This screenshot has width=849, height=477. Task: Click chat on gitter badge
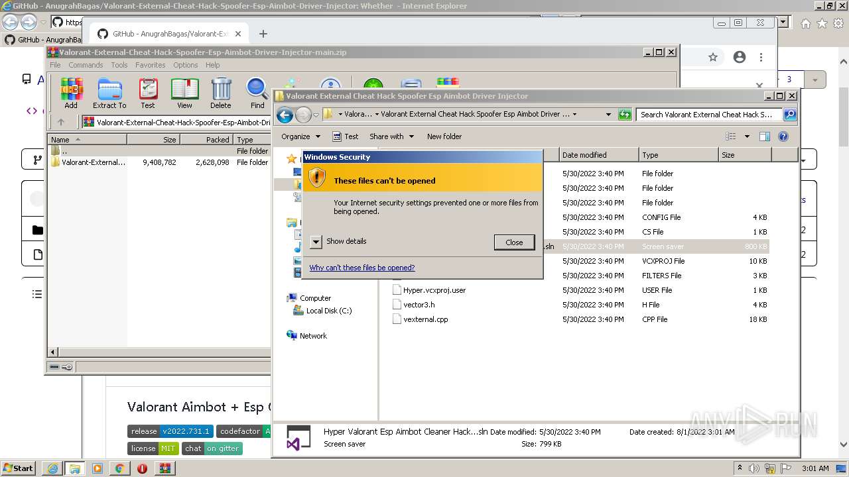pos(212,449)
